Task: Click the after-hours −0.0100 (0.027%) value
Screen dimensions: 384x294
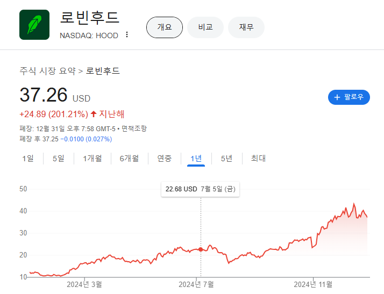Action: point(86,139)
